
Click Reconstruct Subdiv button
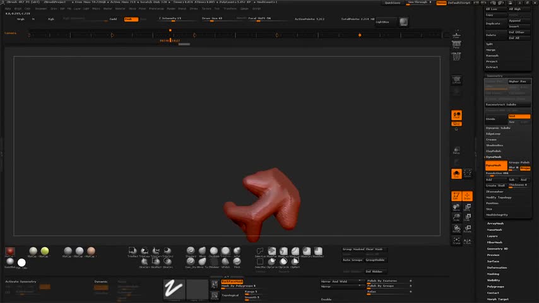pyautogui.click(x=507, y=105)
